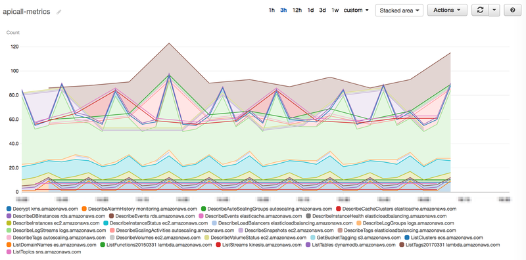Click the DescribeTags autoscaling color swatch

(9, 238)
